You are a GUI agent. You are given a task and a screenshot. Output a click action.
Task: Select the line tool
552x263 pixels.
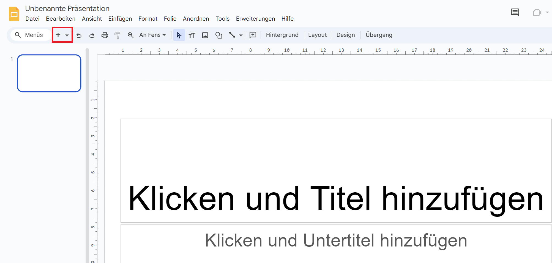tap(232, 35)
